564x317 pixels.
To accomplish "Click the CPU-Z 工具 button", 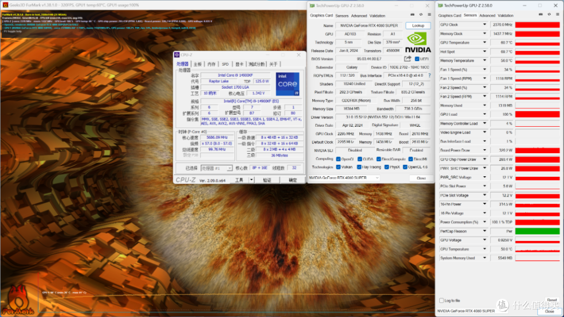I will [239, 180].
